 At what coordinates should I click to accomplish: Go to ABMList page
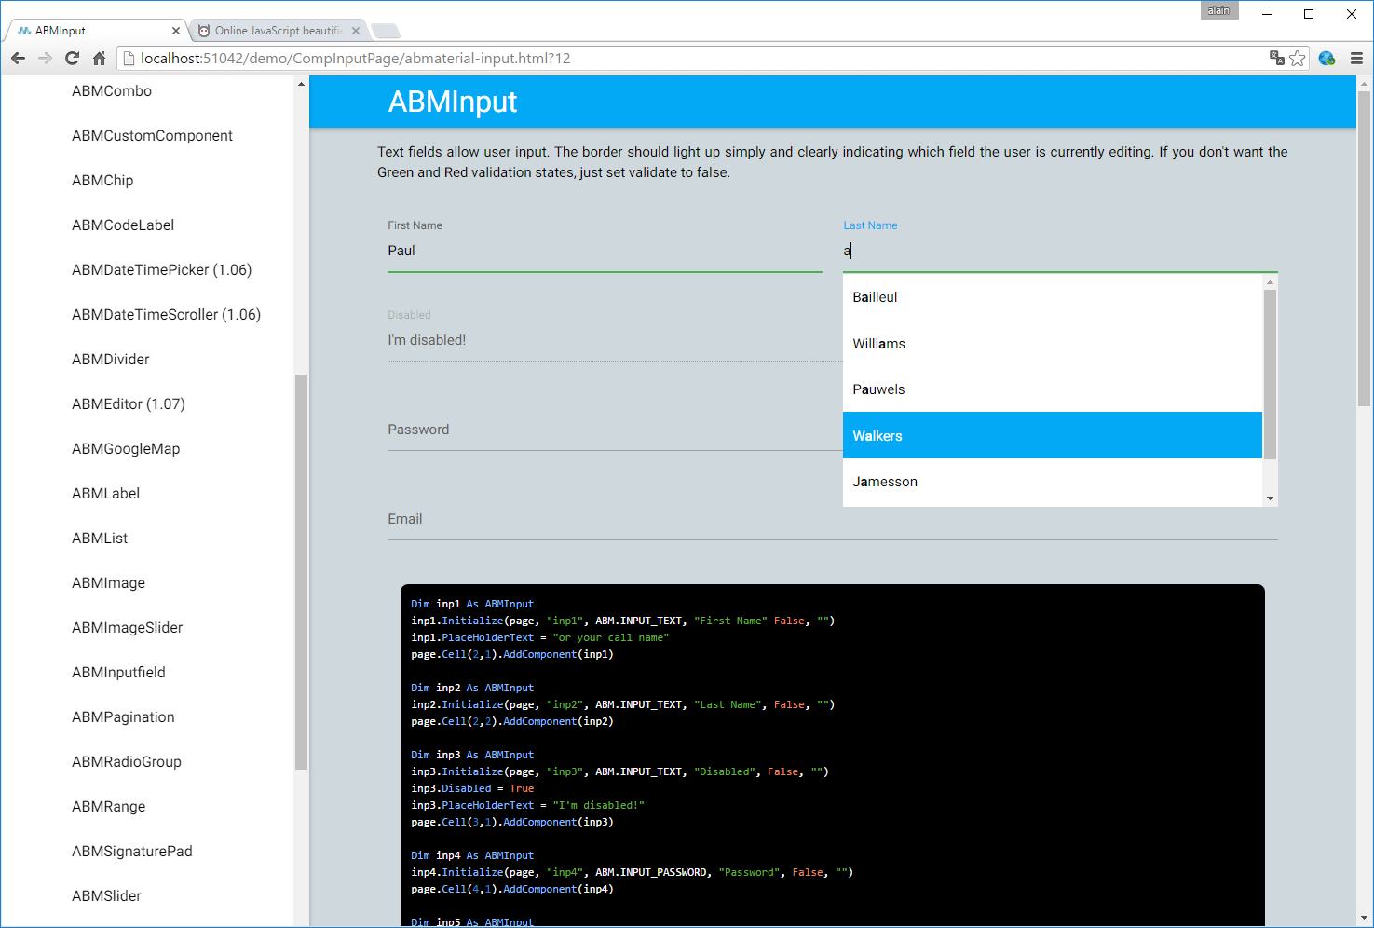click(100, 539)
